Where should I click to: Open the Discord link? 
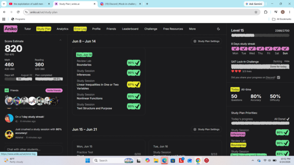270,77
